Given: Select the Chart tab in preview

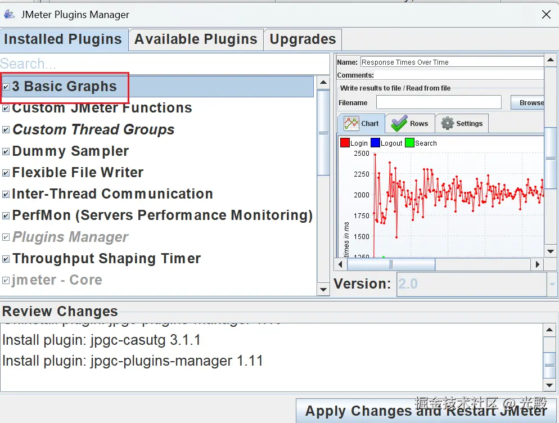Looking at the screenshot, I should (x=361, y=123).
